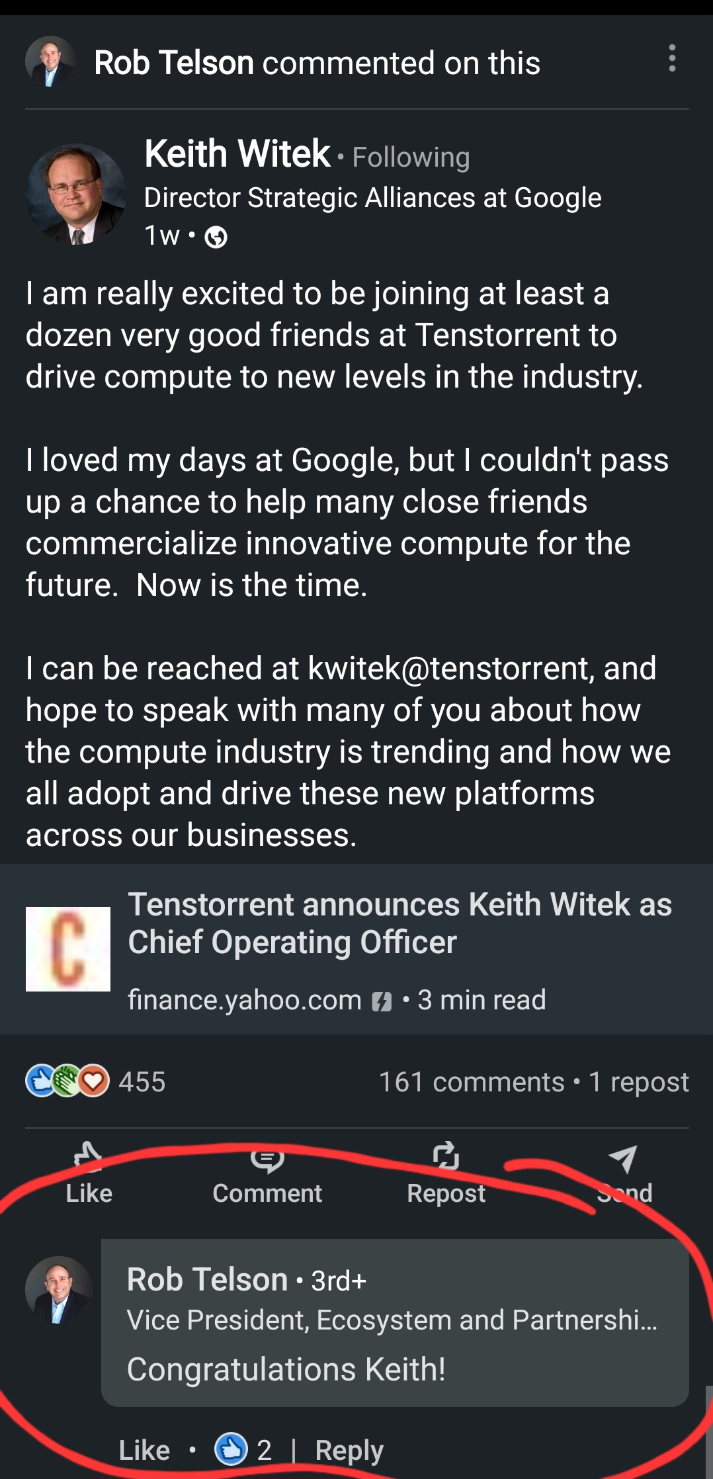Image resolution: width=713 pixels, height=1479 pixels.
Task: Tap the post's Like thumbs-up icon
Action: pyautogui.click(x=88, y=1157)
